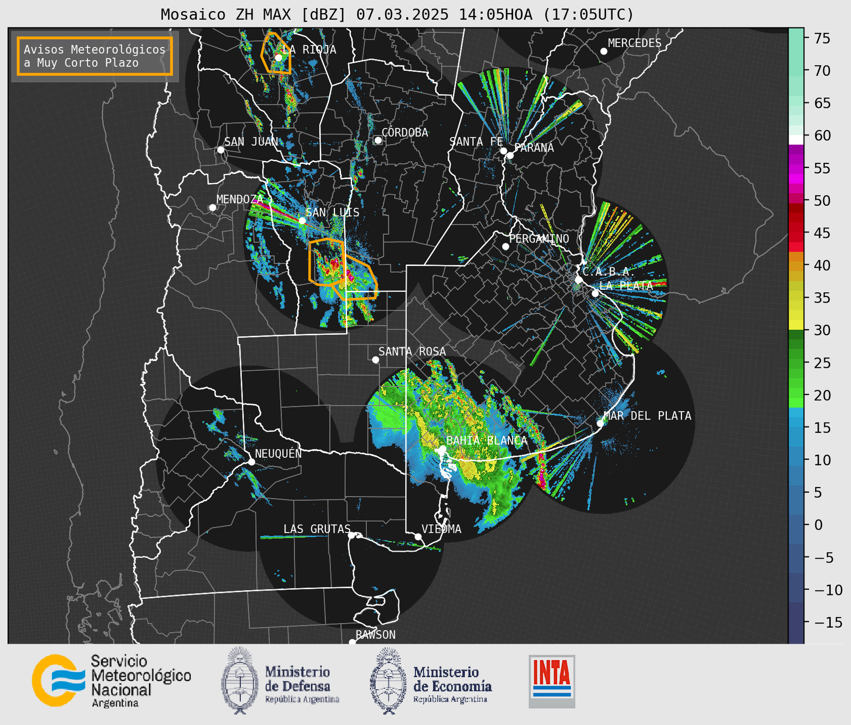
Task: Select the MAR DEL PLATA city marker
Action: coord(600,424)
